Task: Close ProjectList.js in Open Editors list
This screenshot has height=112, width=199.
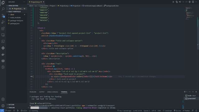Action: [10, 9]
